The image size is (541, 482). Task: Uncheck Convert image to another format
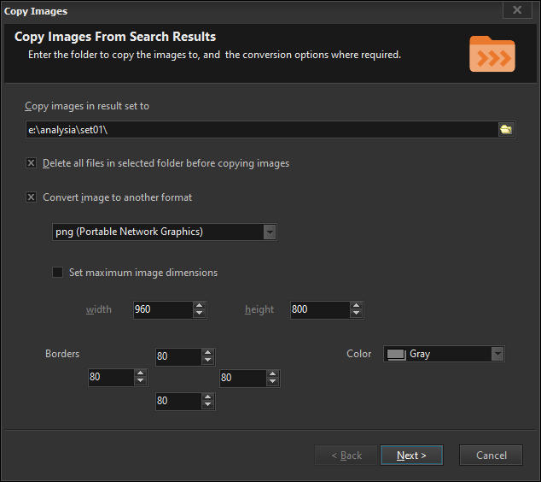tap(32, 197)
